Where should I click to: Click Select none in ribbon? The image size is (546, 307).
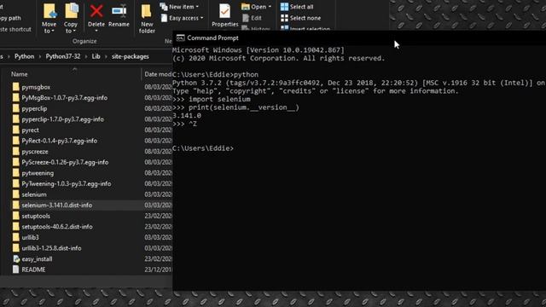click(301, 18)
